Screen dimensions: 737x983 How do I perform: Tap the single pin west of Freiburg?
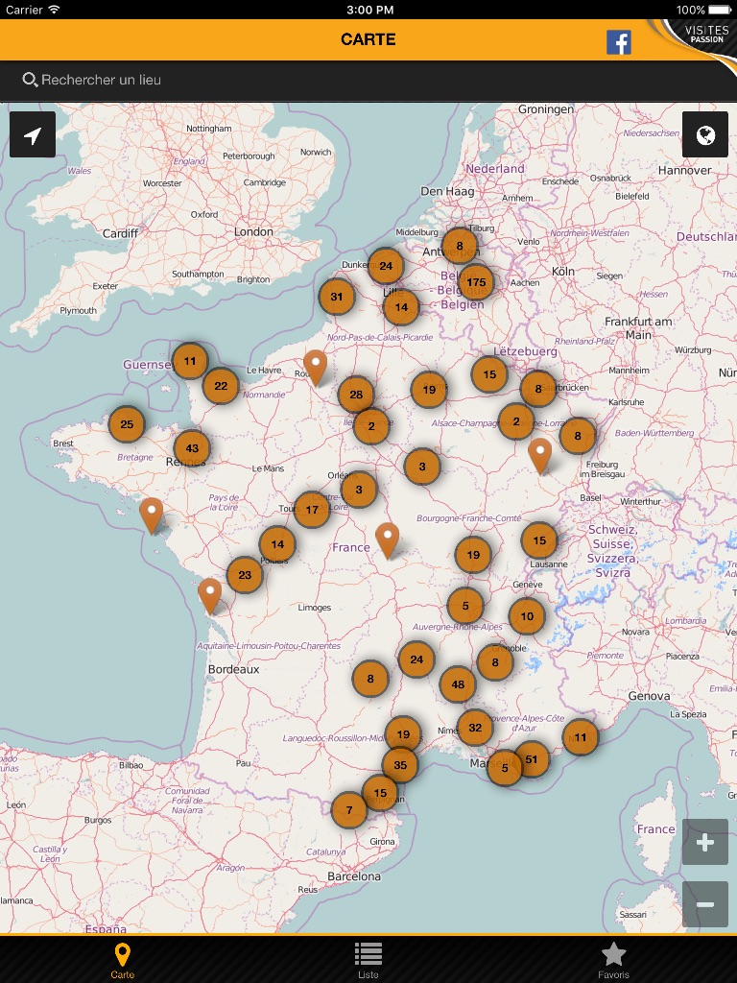(540, 456)
